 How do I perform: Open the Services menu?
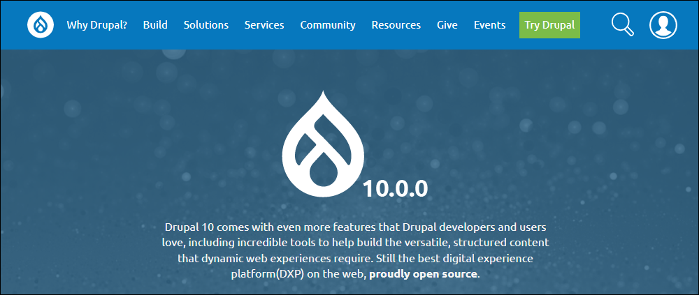[264, 25]
